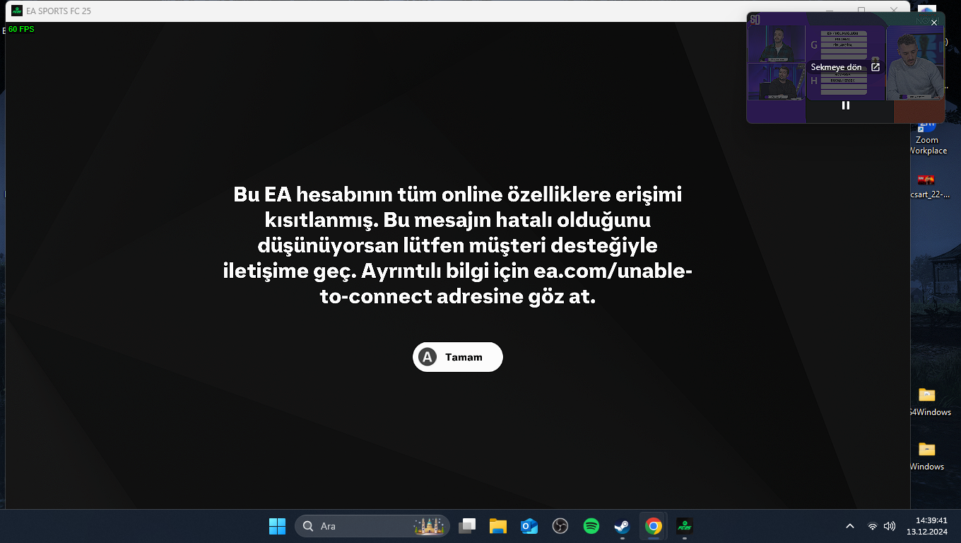The image size is (961, 543).
Task: Click the "EA SPORTS FC 25" window title
Action: (x=59, y=11)
